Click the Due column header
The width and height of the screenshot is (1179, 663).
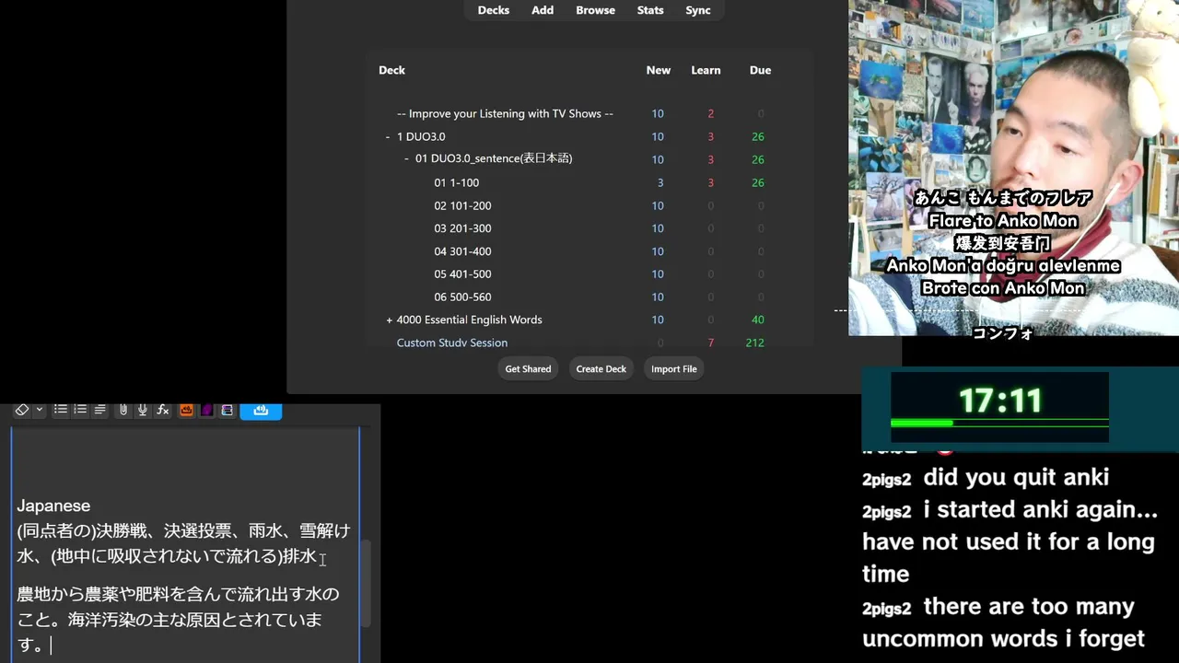pyautogui.click(x=760, y=70)
